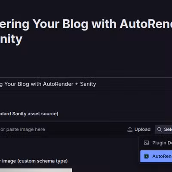Click the 'image (custom schema type)' field label

click(x=34, y=161)
